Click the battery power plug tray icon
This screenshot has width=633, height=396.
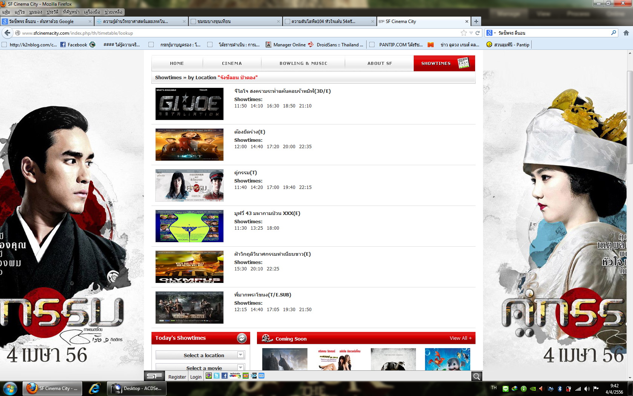pyautogui.click(x=569, y=389)
